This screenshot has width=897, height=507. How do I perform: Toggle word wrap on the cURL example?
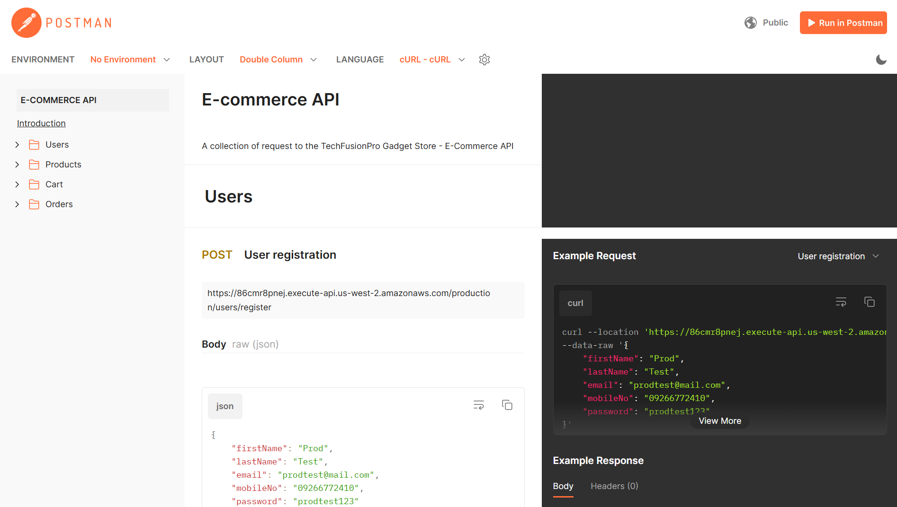(841, 302)
